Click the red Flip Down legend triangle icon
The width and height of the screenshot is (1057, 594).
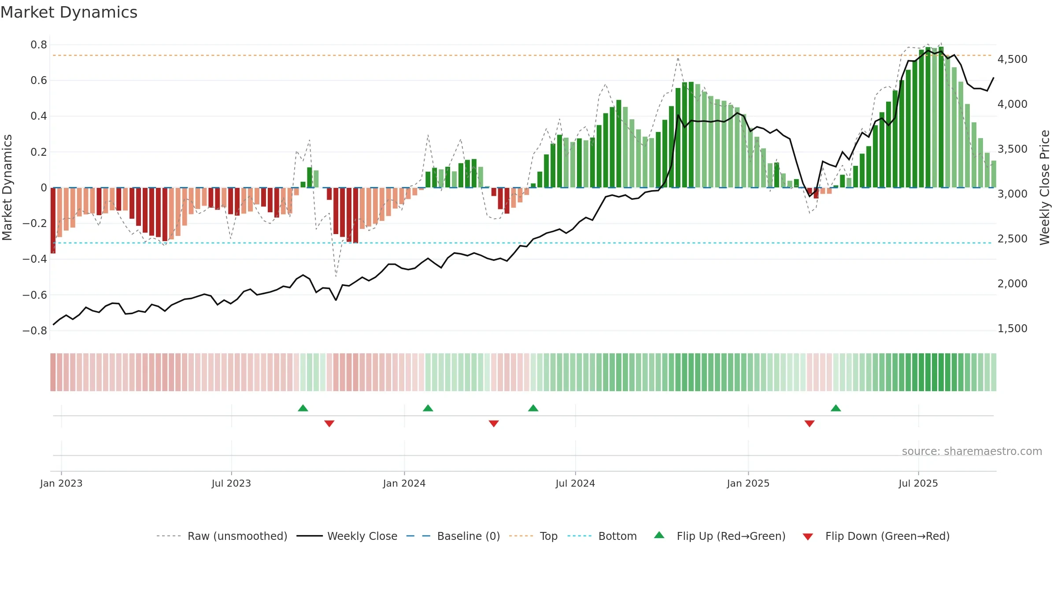(x=808, y=537)
